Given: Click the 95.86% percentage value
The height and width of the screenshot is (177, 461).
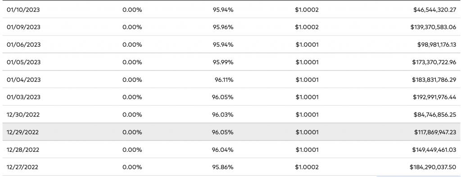Looking at the screenshot, I should coord(222,167).
